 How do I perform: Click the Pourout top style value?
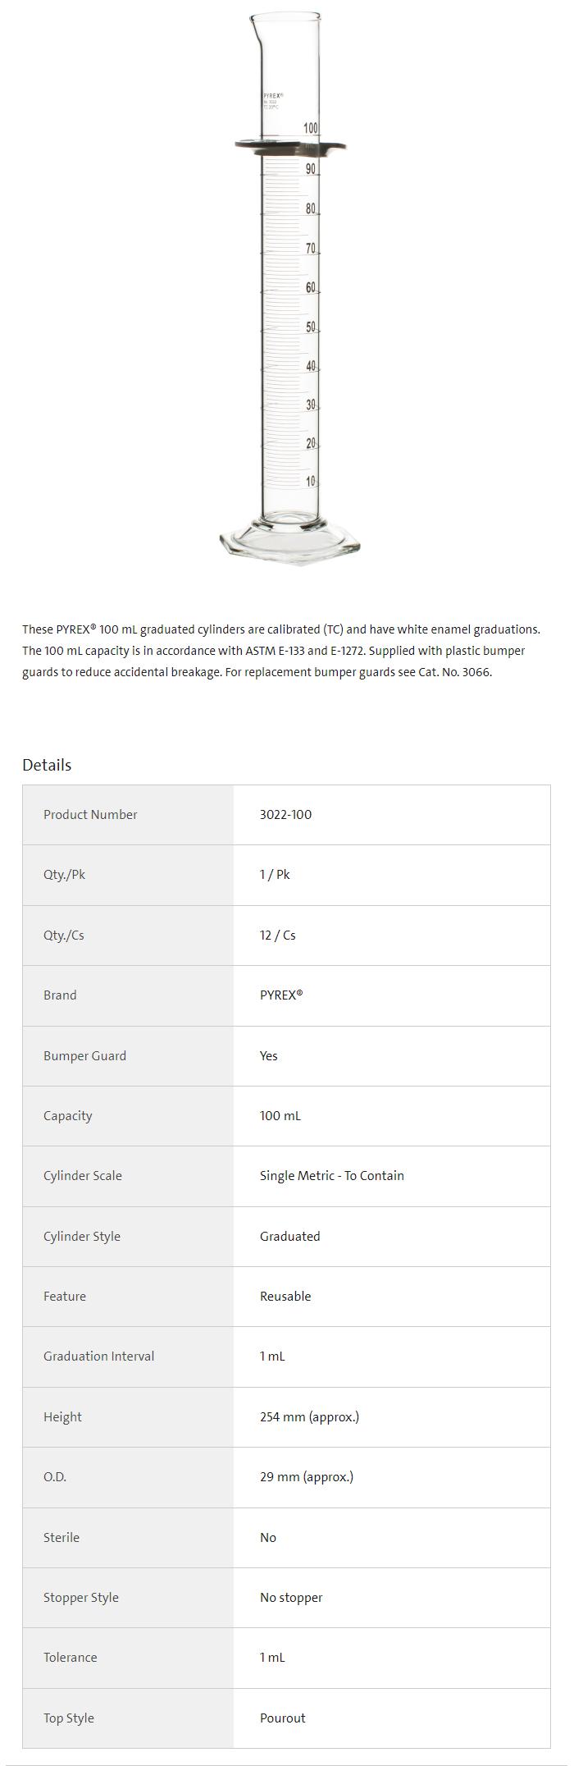click(282, 1718)
